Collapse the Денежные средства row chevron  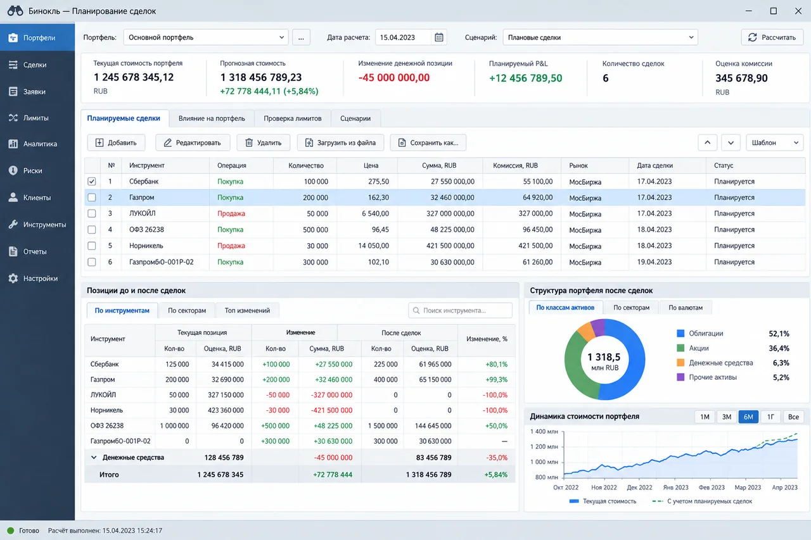94,457
